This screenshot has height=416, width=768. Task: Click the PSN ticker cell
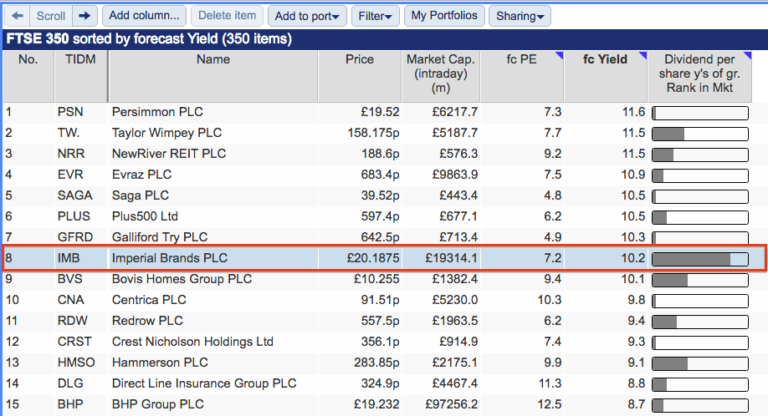pos(70,112)
